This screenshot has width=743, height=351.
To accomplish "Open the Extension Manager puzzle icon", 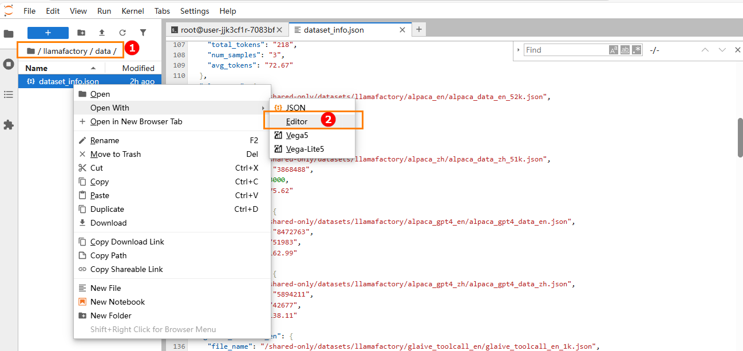I will (x=9, y=125).
